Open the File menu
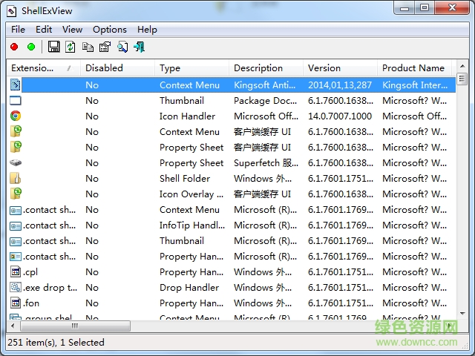The height and width of the screenshot is (356, 475). (x=18, y=29)
